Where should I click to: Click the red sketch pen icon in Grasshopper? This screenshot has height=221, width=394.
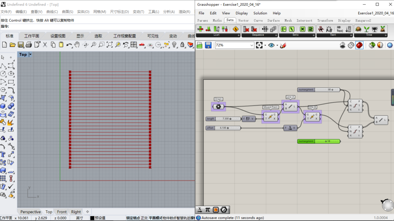click(283, 45)
